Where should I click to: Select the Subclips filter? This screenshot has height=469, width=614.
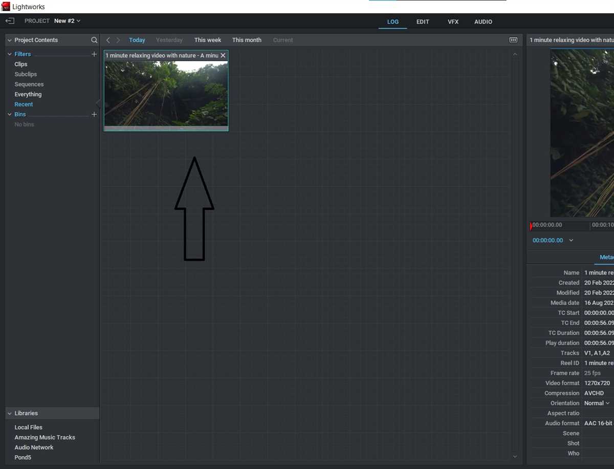26,74
